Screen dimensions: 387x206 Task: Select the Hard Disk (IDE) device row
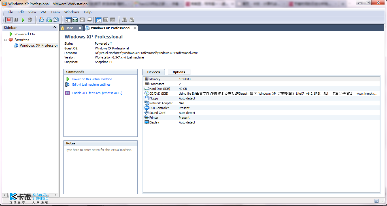pyautogui.click(x=262, y=89)
